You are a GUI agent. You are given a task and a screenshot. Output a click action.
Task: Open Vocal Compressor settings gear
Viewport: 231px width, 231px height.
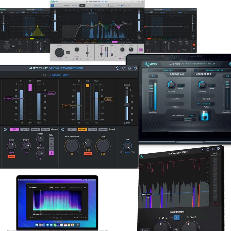click(x=130, y=68)
